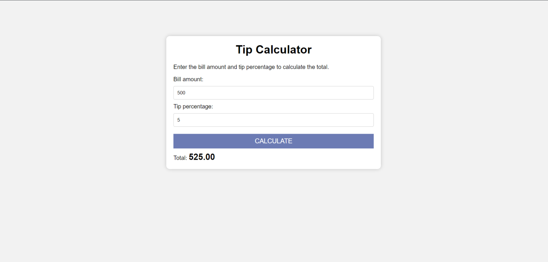This screenshot has width=548, height=262.
Task: Click the Tip percentage: label
Action: (x=193, y=106)
